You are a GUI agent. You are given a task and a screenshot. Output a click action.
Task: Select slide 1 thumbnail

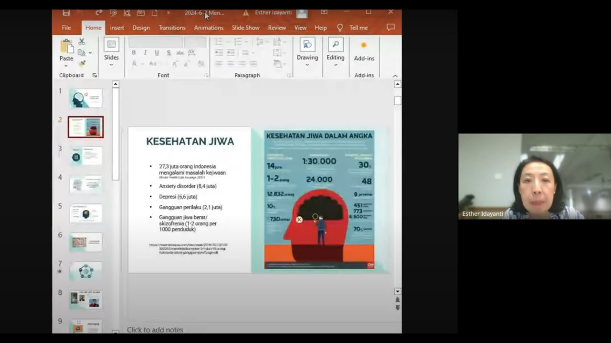pos(86,98)
